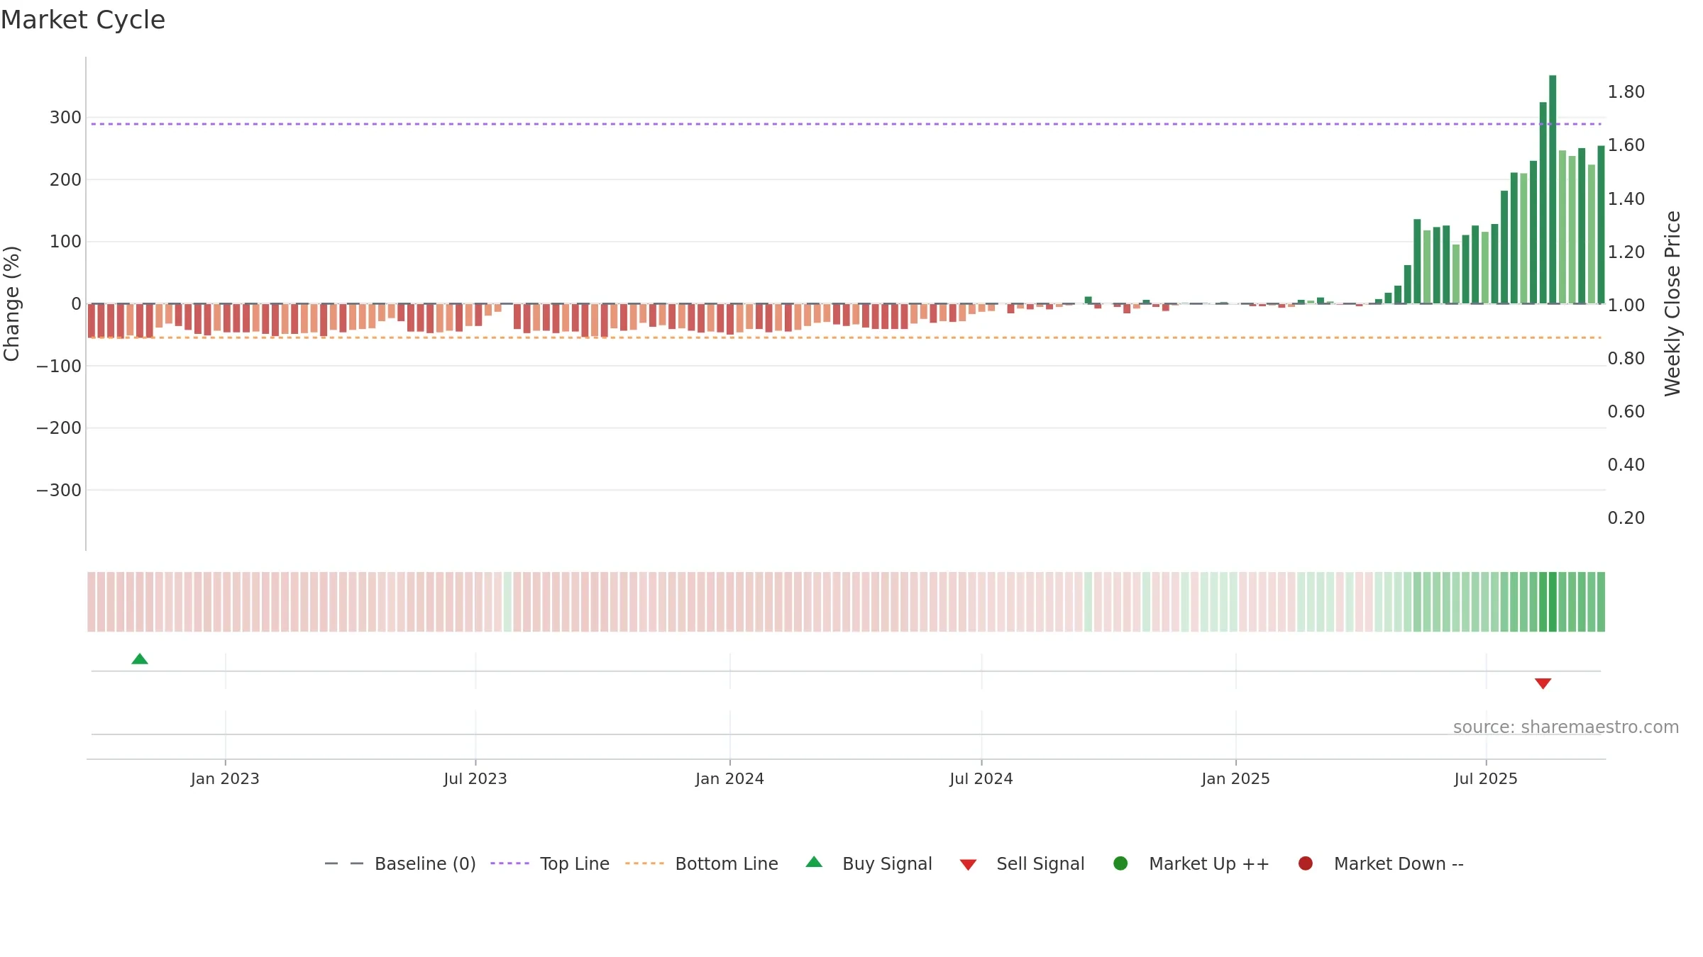Toggle Buy Signal legend entry
This screenshot has width=1703, height=957.
pyautogui.click(x=869, y=863)
